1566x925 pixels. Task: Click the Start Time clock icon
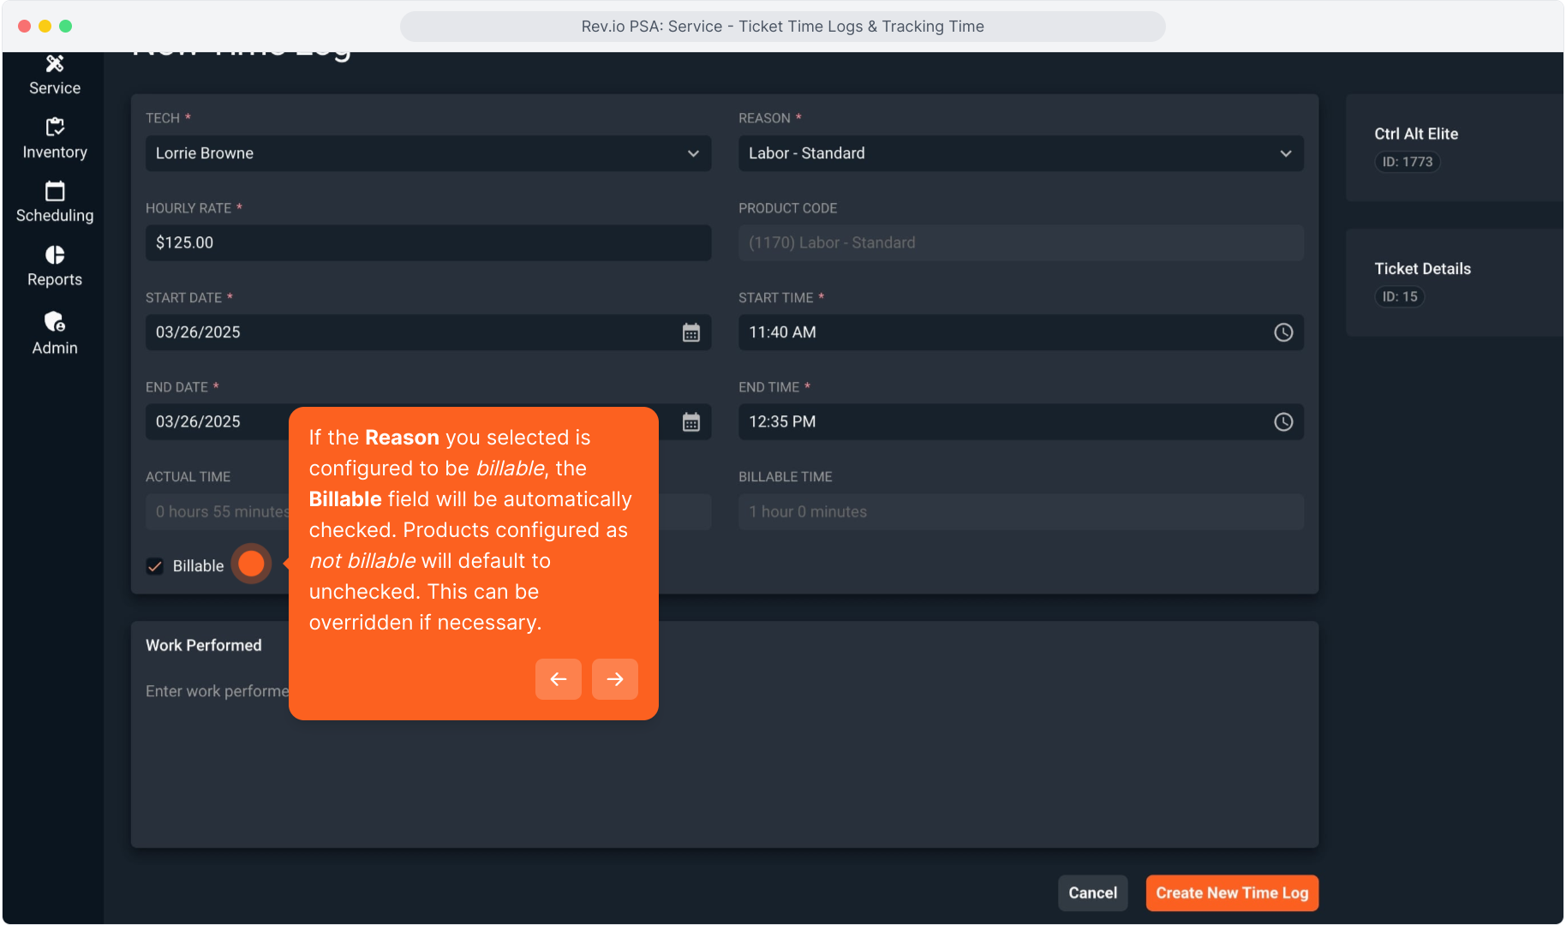click(x=1282, y=332)
